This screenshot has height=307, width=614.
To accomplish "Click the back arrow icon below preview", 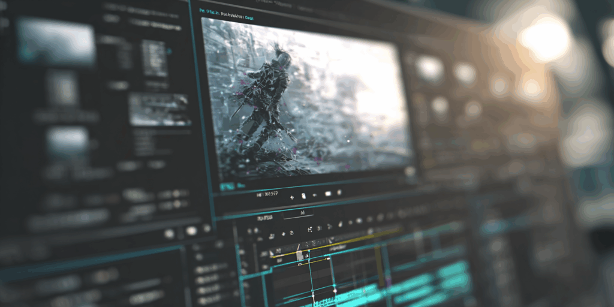I will [x=292, y=196].
